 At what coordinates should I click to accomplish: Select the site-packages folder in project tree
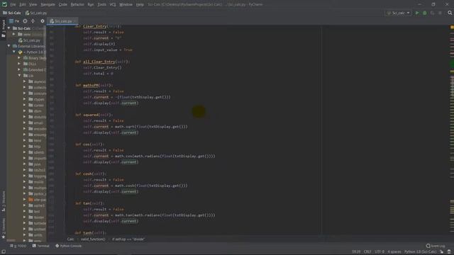pyautogui.click(x=38, y=200)
